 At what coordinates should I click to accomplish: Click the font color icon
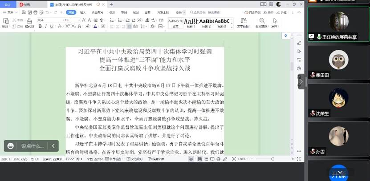[96, 26]
